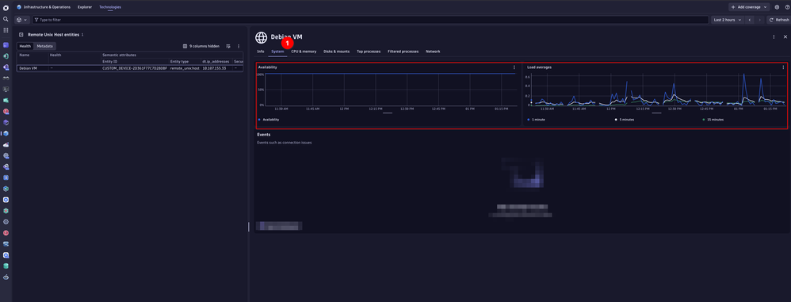Open the settings gear icon
The width and height of the screenshot is (791, 302).
tap(777, 7)
